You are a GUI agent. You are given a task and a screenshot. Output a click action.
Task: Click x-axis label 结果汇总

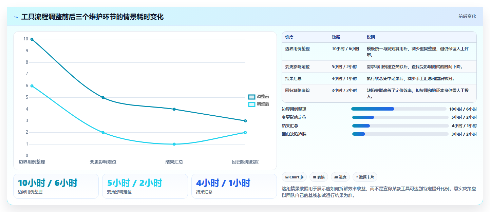174,162
